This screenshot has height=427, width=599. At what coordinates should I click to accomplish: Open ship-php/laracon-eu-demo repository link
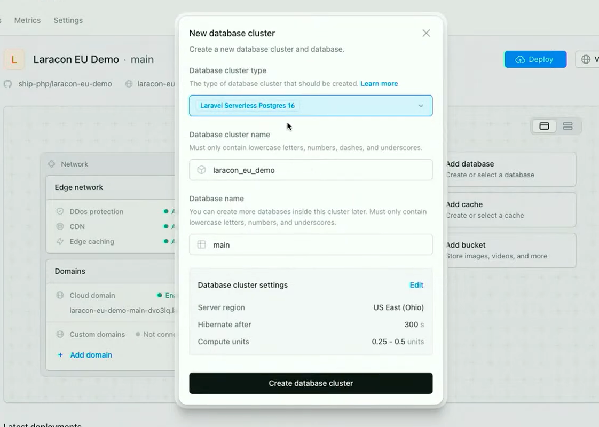[65, 84]
